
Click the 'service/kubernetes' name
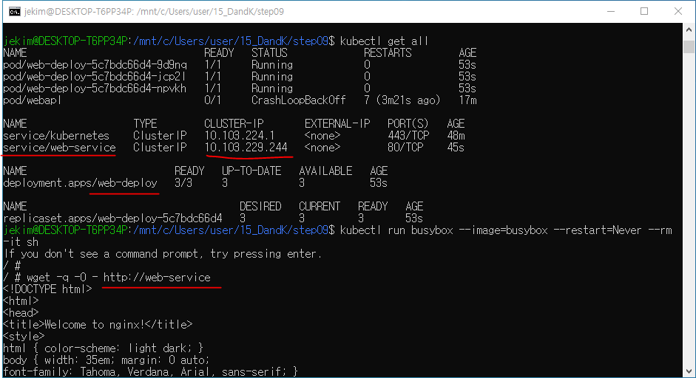(56, 136)
